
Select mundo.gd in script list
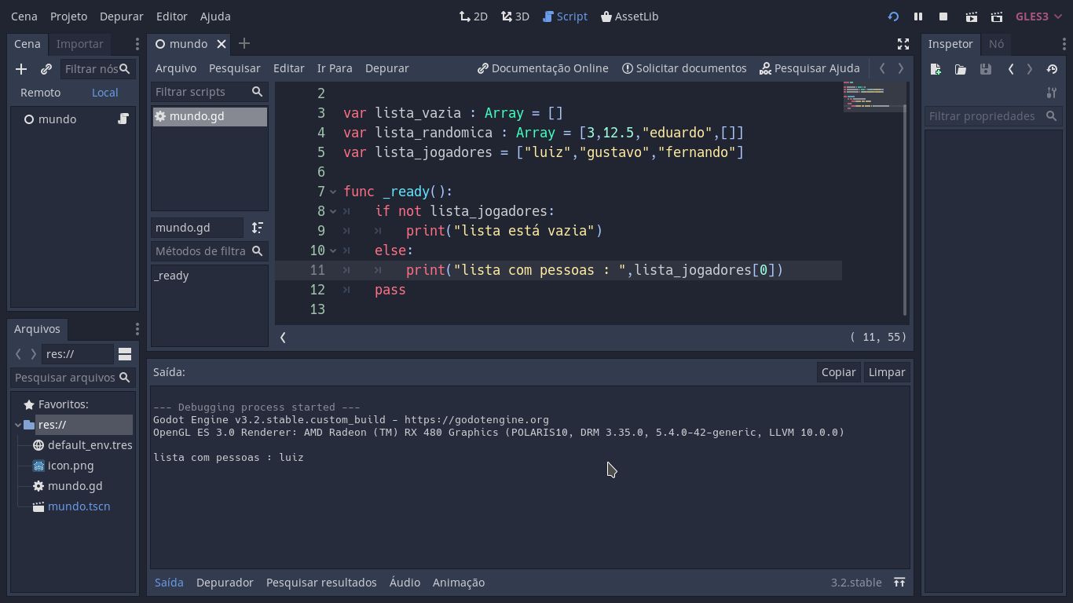[209, 116]
